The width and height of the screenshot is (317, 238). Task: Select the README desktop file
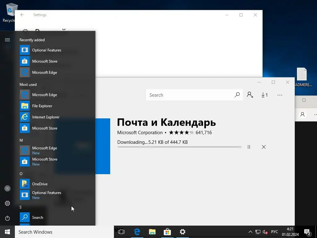tap(302, 77)
